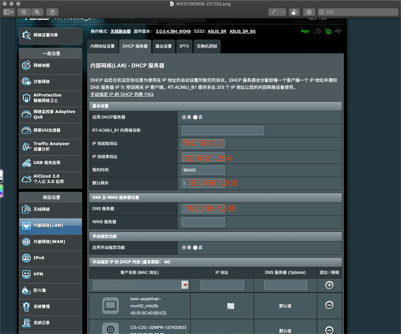Expand the markup pen dropdown chevron
The width and height of the screenshot is (401, 334).
pyautogui.click(x=283, y=12)
